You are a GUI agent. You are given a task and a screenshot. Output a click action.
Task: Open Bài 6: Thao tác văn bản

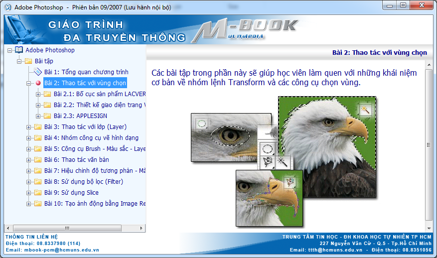[x=77, y=160]
